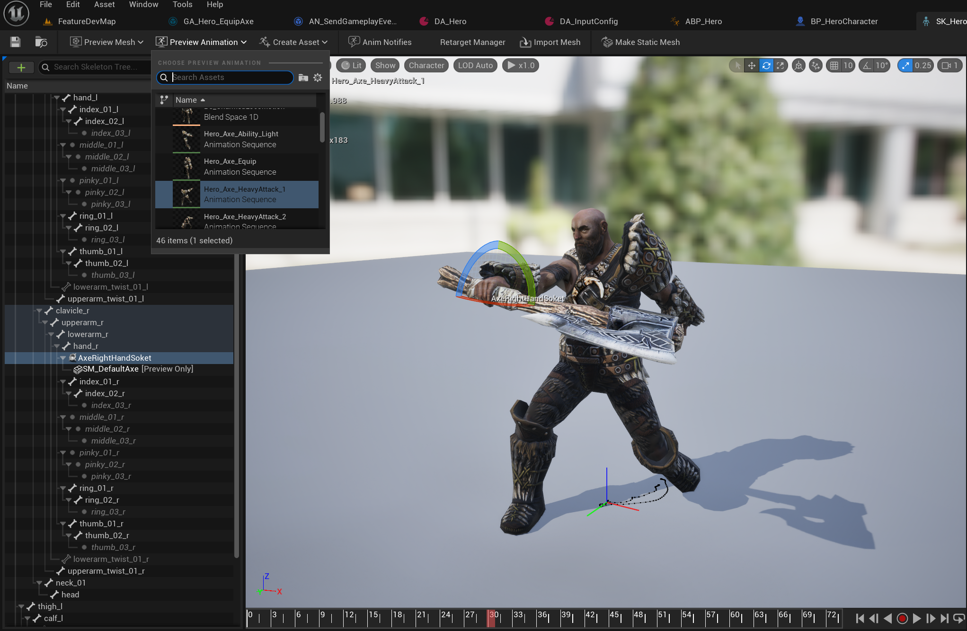
Task: Open scale snap value 0.25
Action: tap(923, 65)
